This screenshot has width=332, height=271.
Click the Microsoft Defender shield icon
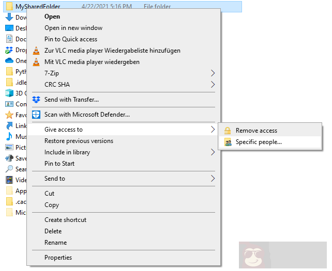pyautogui.click(x=36, y=115)
